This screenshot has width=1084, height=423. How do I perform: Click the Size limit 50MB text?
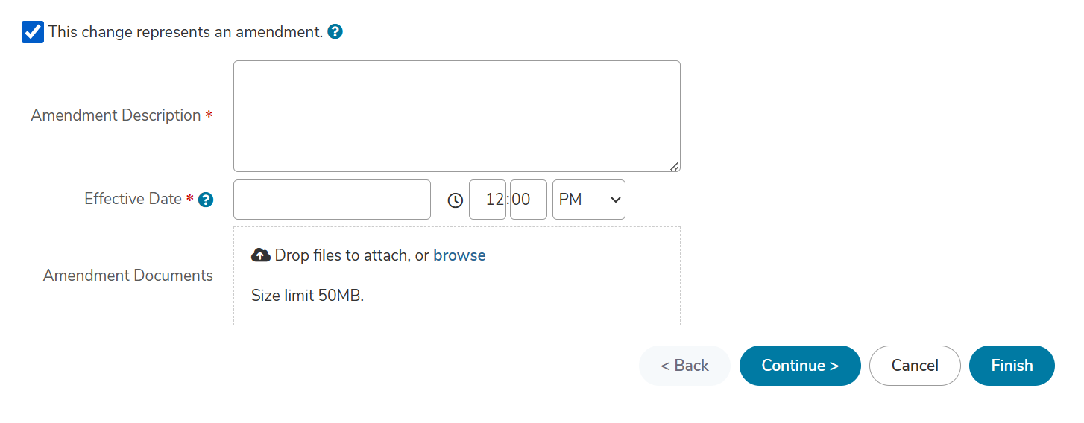[307, 296]
